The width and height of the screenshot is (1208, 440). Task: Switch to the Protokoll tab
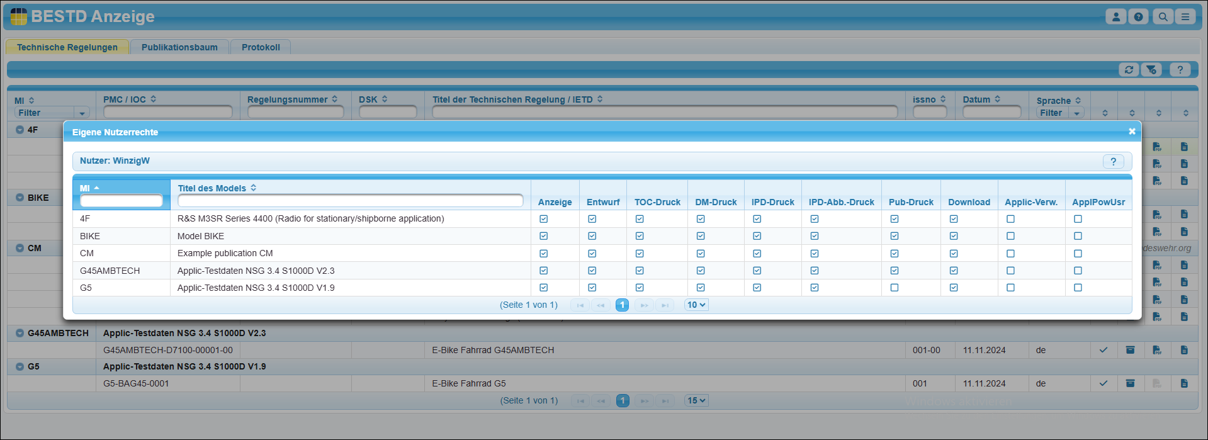tap(261, 47)
